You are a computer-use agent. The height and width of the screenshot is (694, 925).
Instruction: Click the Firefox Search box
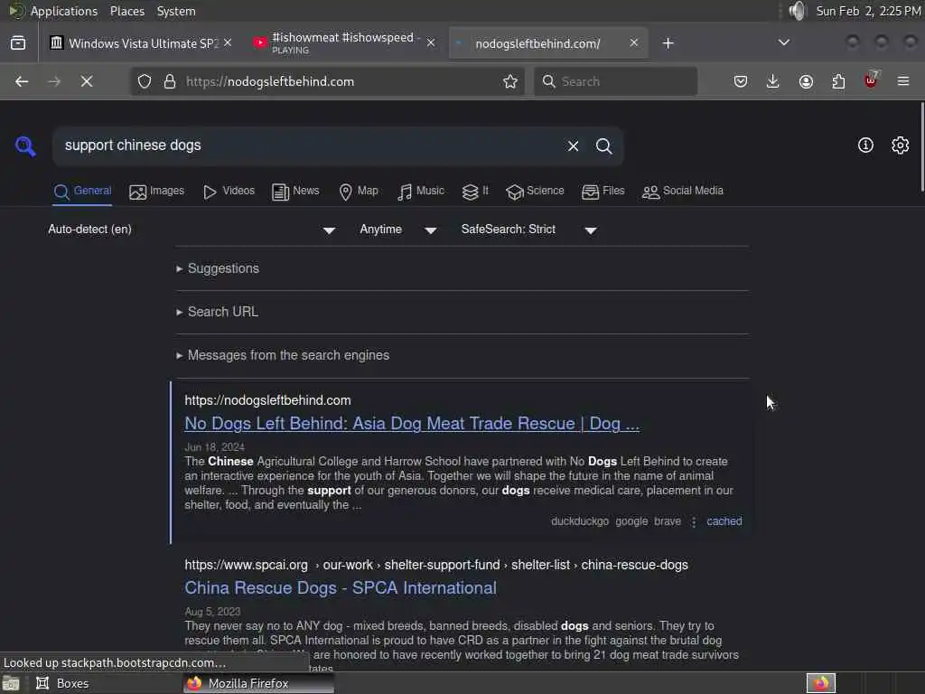click(616, 81)
